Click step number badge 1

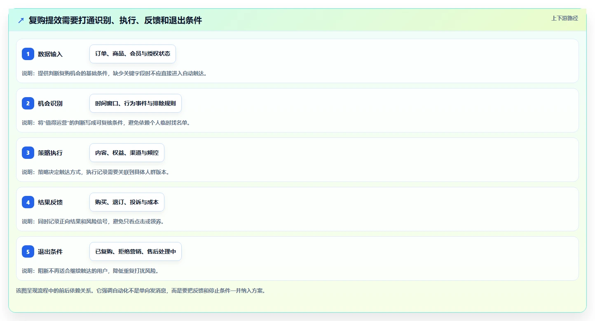28,54
